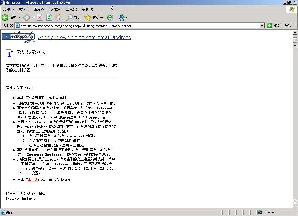The width and height of the screenshot is (298, 216).
Task: Click the 请尝试以下操作 text
Action: [x=18, y=88]
